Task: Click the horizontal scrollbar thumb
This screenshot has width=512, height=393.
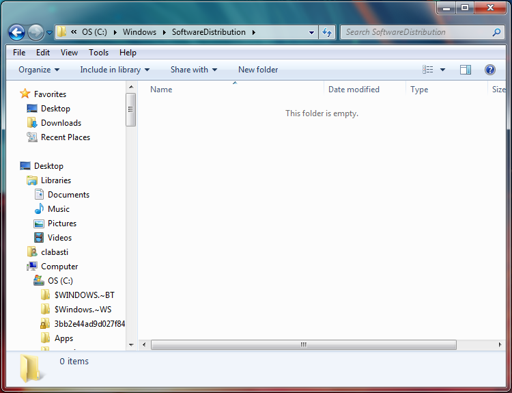Action: tap(304, 345)
